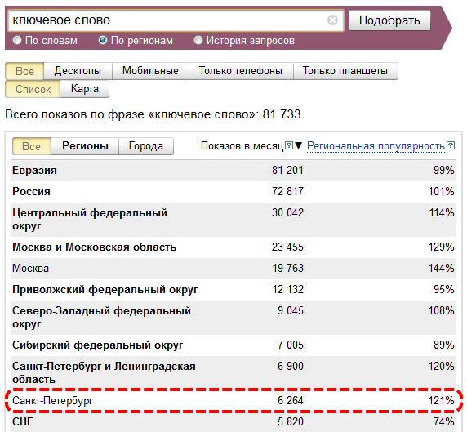Screen dimensions: 467x432
Task: Filter the table by Регионы
Action: click(x=85, y=146)
